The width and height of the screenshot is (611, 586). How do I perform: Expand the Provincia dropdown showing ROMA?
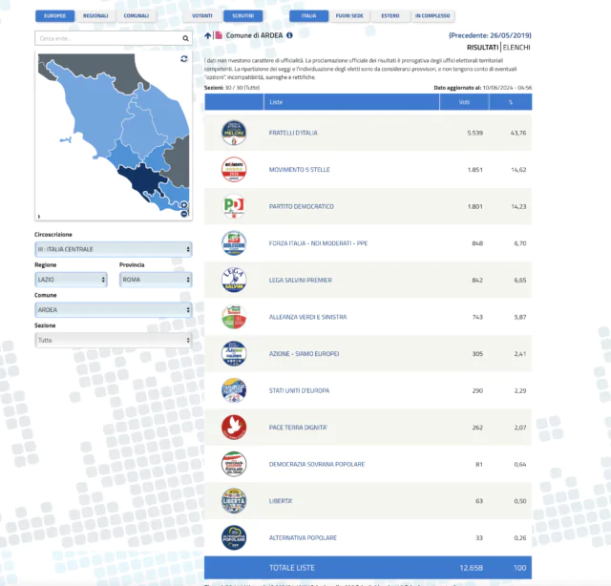(x=155, y=280)
